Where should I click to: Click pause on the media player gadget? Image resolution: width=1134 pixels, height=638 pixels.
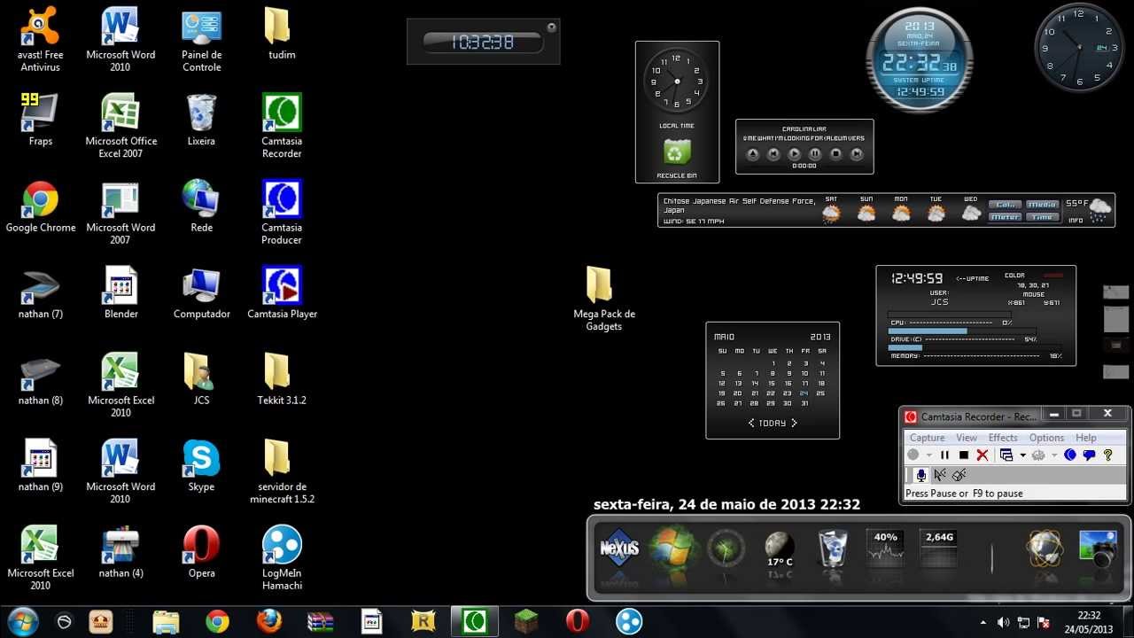coord(815,154)
